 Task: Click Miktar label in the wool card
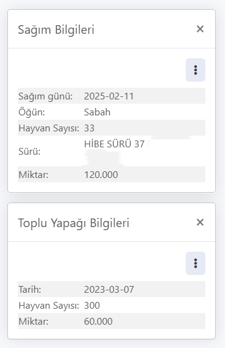coord(33,322)
